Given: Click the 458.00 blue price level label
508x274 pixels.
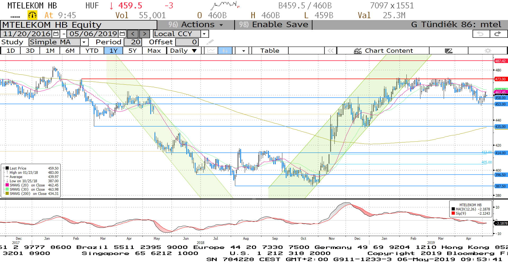Looking at the screenshot, I should click(x=500, y=98).
